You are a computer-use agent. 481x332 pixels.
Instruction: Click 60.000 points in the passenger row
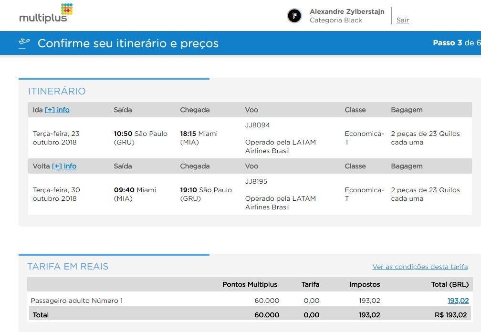pyautogui.click(x=267, y=301)
